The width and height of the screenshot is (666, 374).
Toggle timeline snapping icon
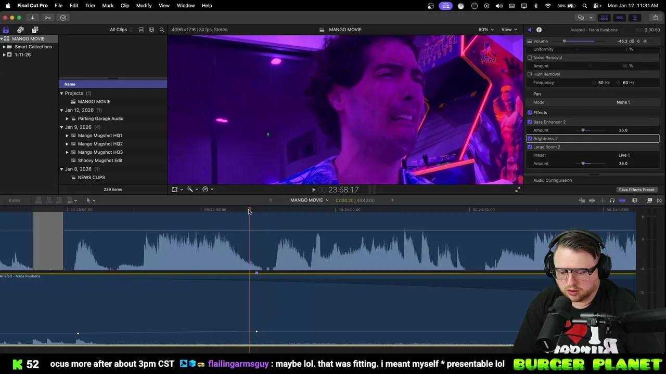[x=622, y=201]
